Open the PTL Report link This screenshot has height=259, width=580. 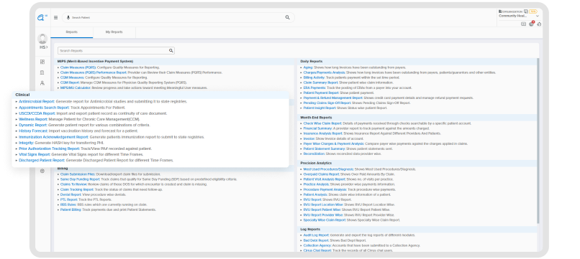[69, 199]
